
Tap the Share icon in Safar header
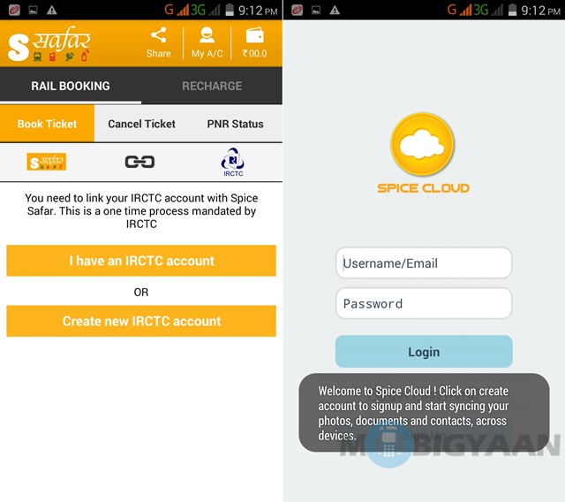click(159, 42)
